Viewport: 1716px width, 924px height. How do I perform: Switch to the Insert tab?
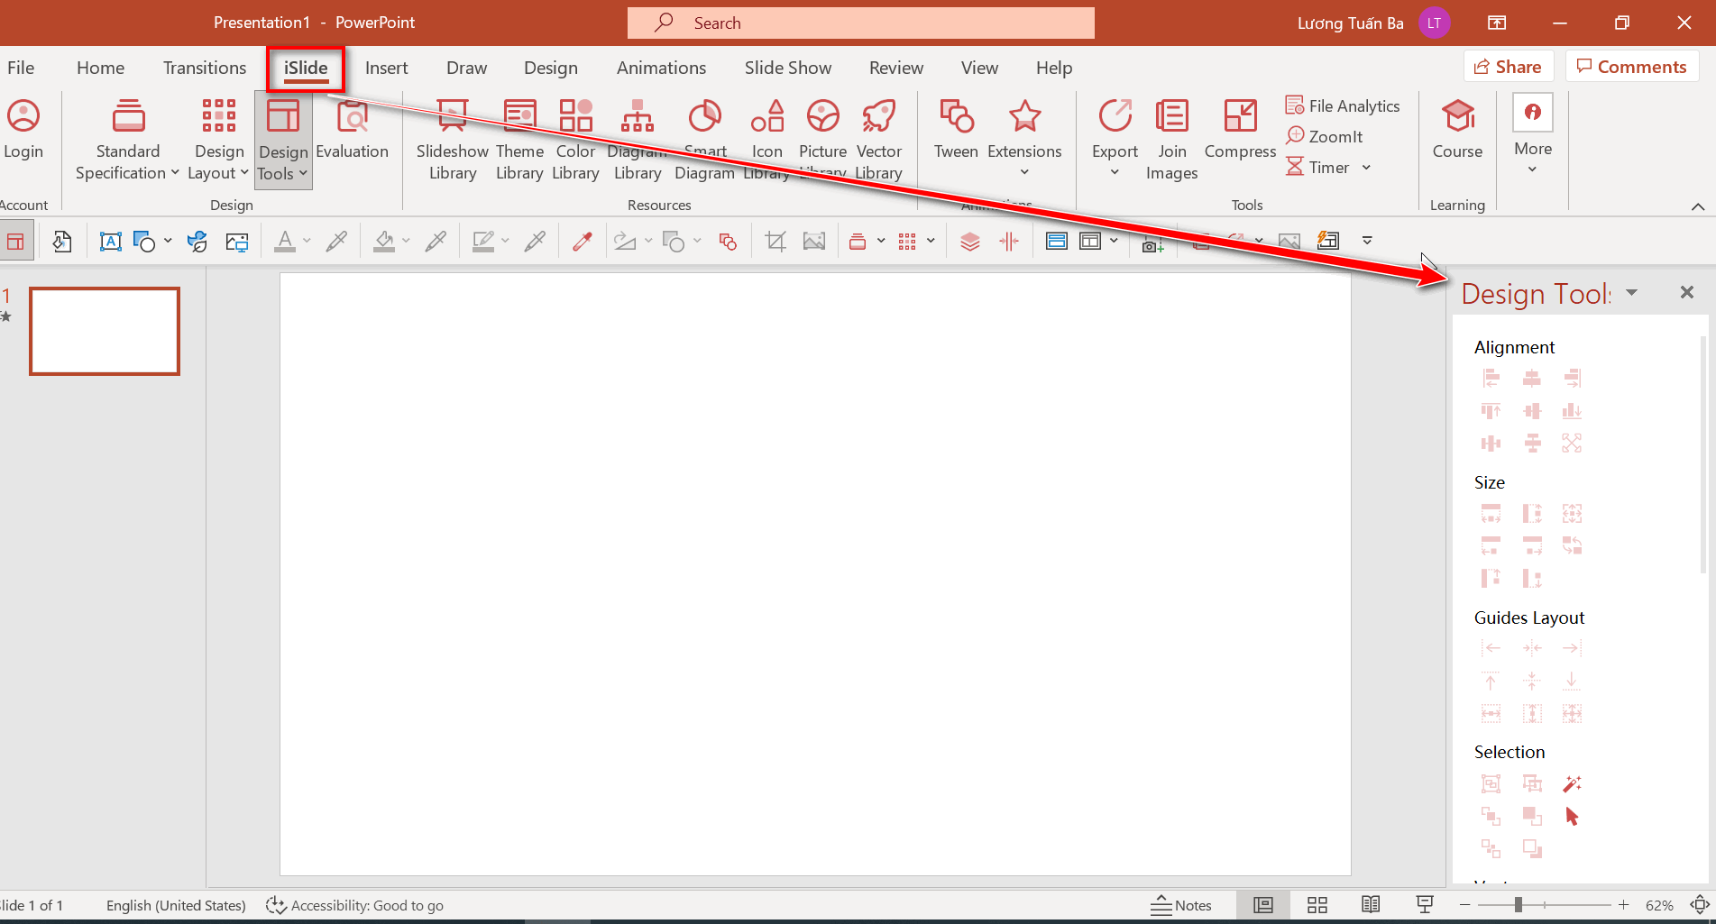(386, 68)
